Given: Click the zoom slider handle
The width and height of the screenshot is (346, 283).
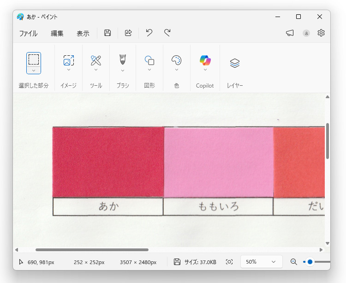Looking at the screenshot, I should tap(310, 262).
